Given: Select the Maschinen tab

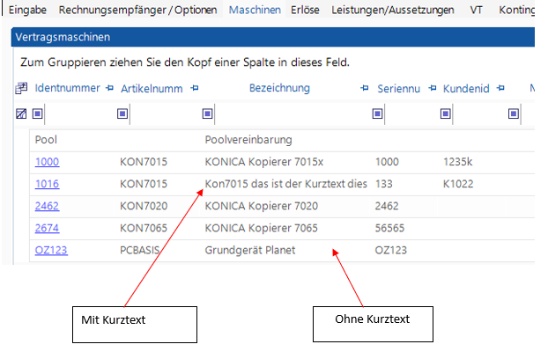Looking at the screenshot, I should pos(255,10).
